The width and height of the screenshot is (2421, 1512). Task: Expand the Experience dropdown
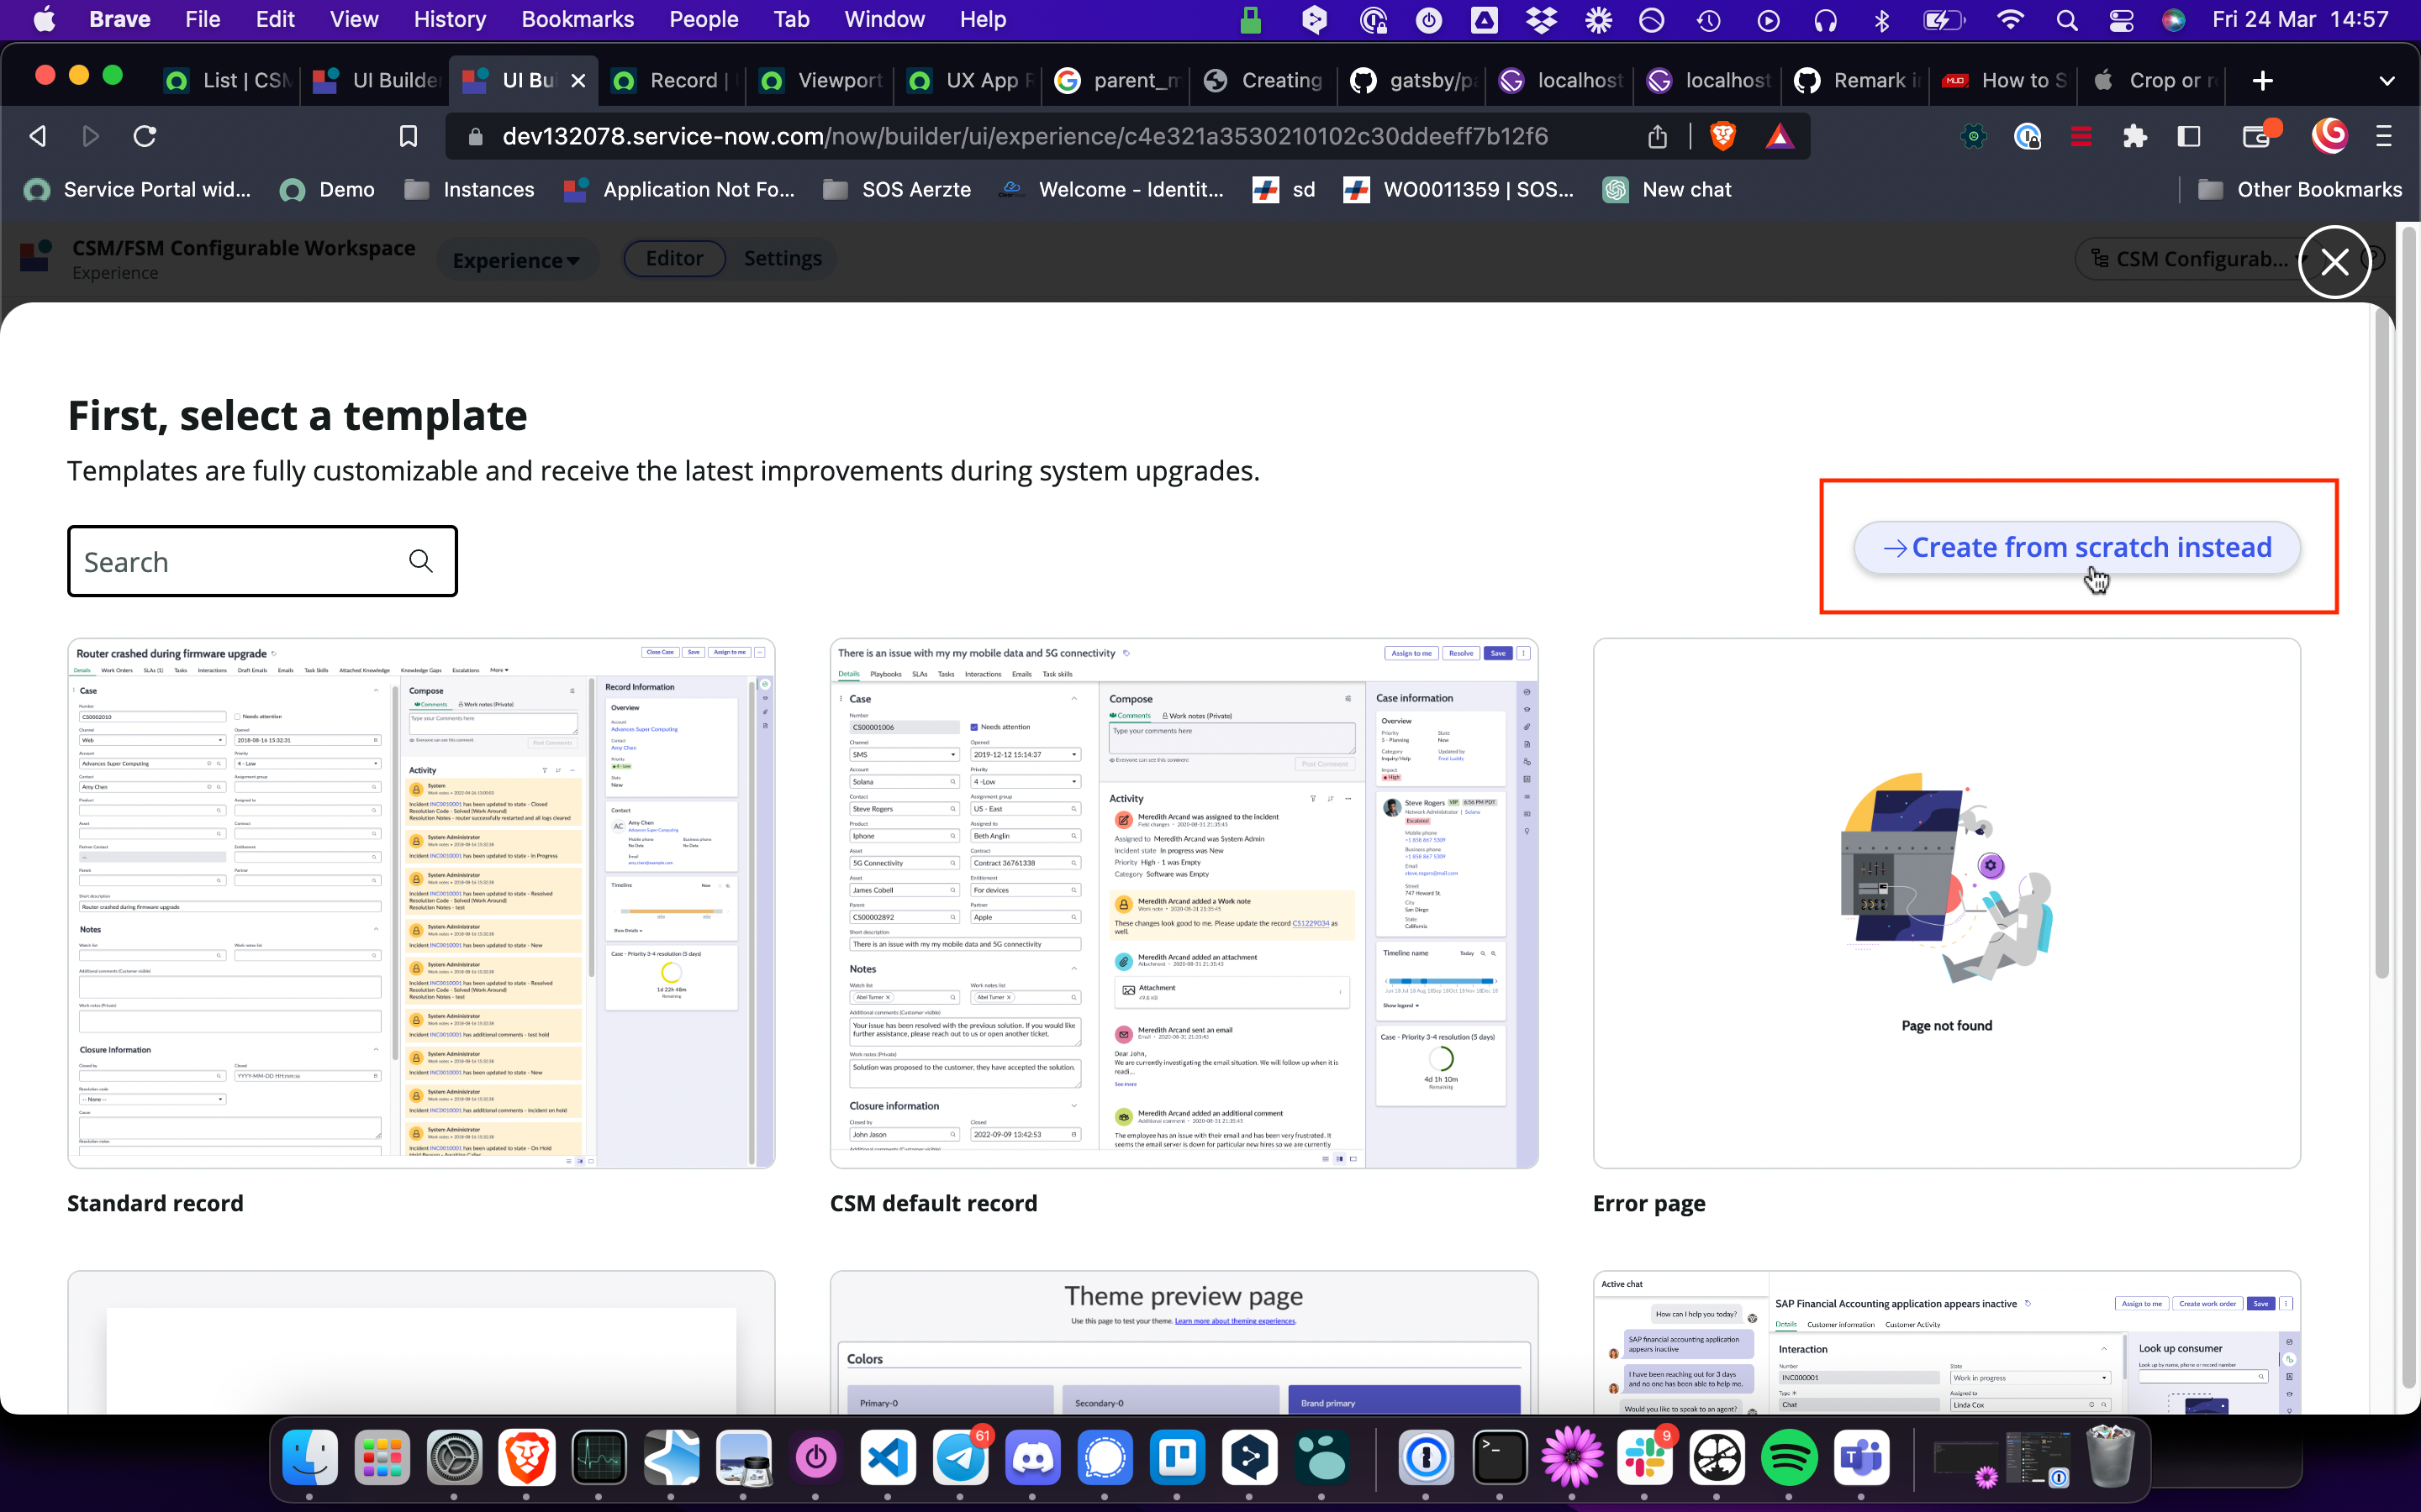click(516, 260)
